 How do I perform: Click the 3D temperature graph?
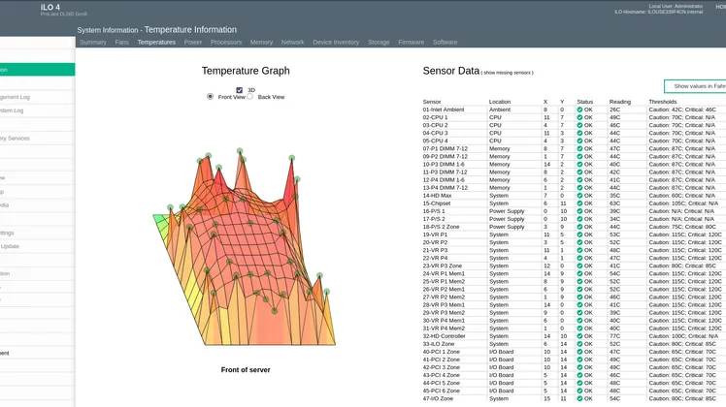click(246, 247)
